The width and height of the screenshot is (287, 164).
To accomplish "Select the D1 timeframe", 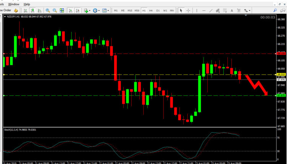I will 158,11.
